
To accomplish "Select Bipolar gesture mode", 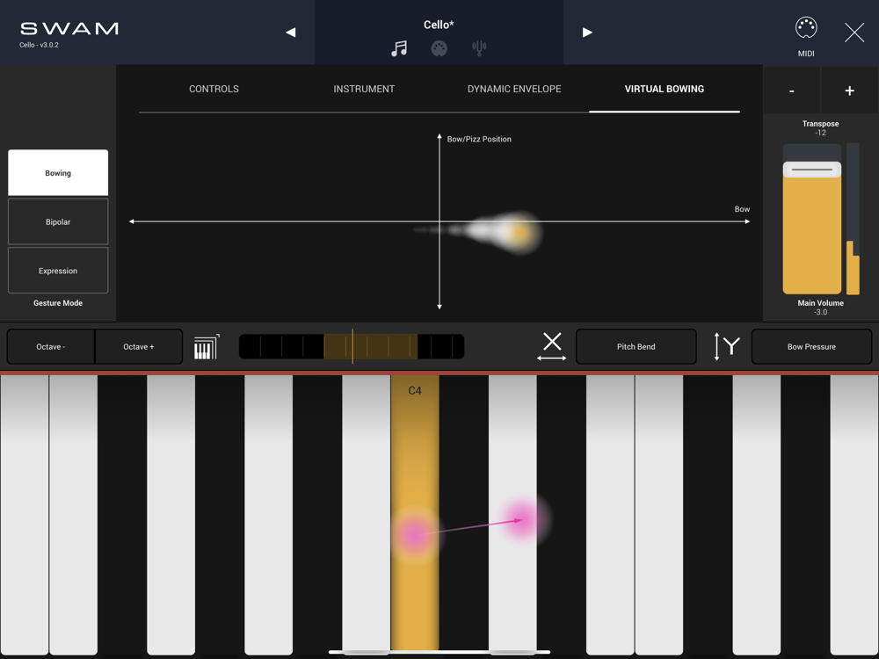I will pyautogui.click(x=58, y=221).
